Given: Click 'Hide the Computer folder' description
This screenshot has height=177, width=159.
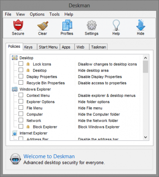Looking at the screenshot, I should (99, 114).
